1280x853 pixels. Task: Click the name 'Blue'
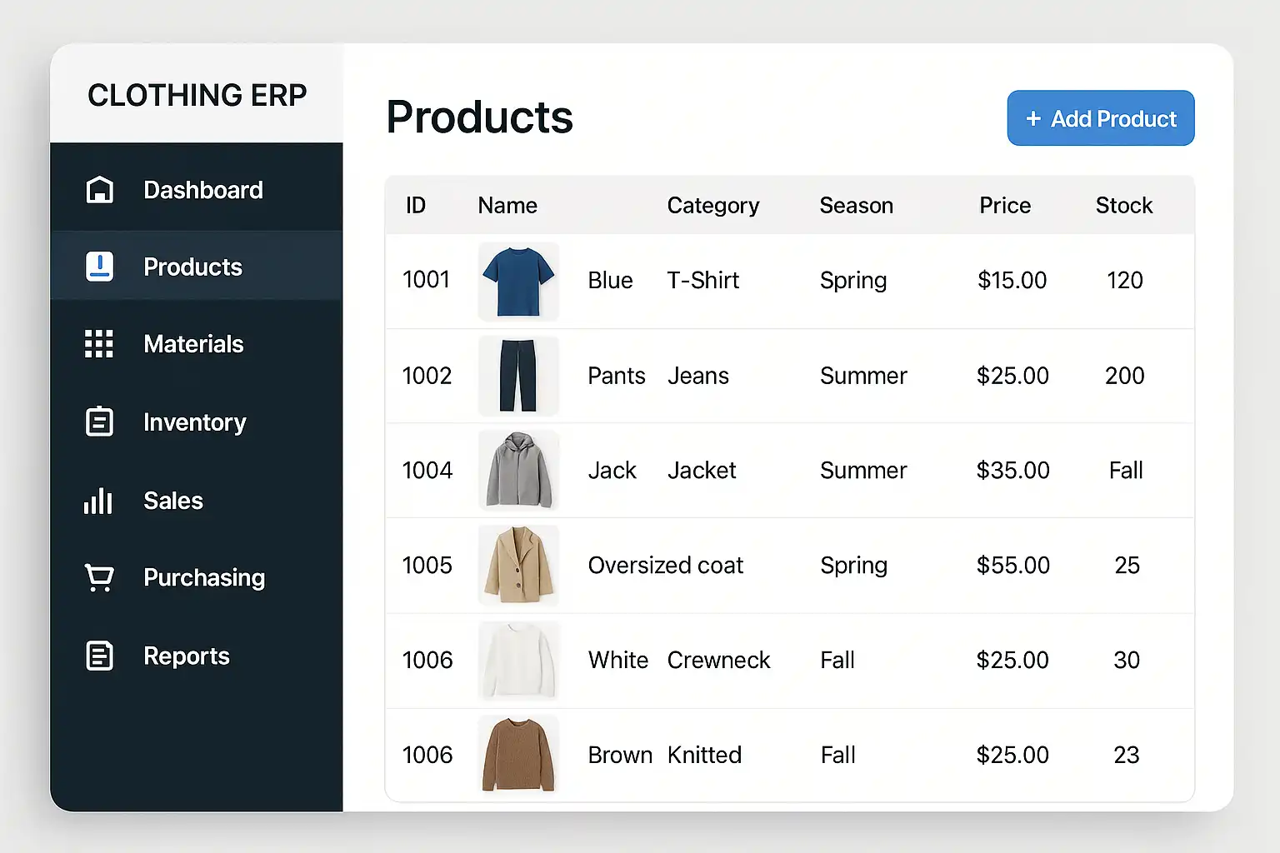click(611, 280)
